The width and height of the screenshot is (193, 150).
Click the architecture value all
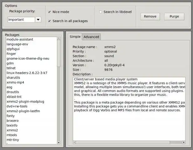coord(106,61)
